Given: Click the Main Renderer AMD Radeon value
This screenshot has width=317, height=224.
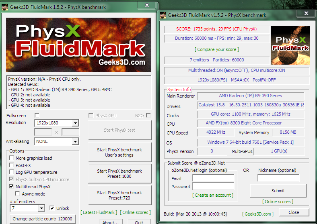Looking at the screenshot, I should click(251, 96).
